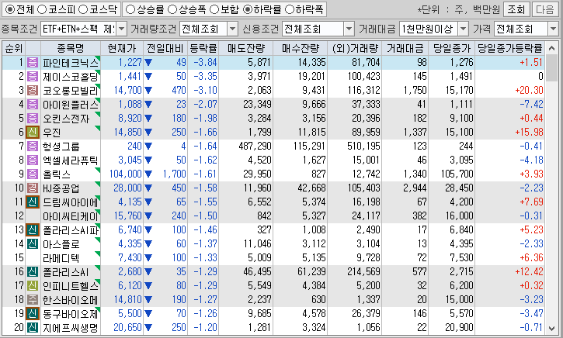Select the 코스피 radio button
The image size is (563, 338).
42,9
